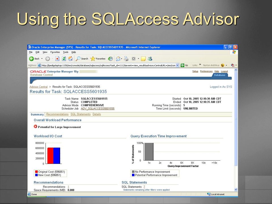
Task: Refresh the page using green arrows icon
Action: 64,59
